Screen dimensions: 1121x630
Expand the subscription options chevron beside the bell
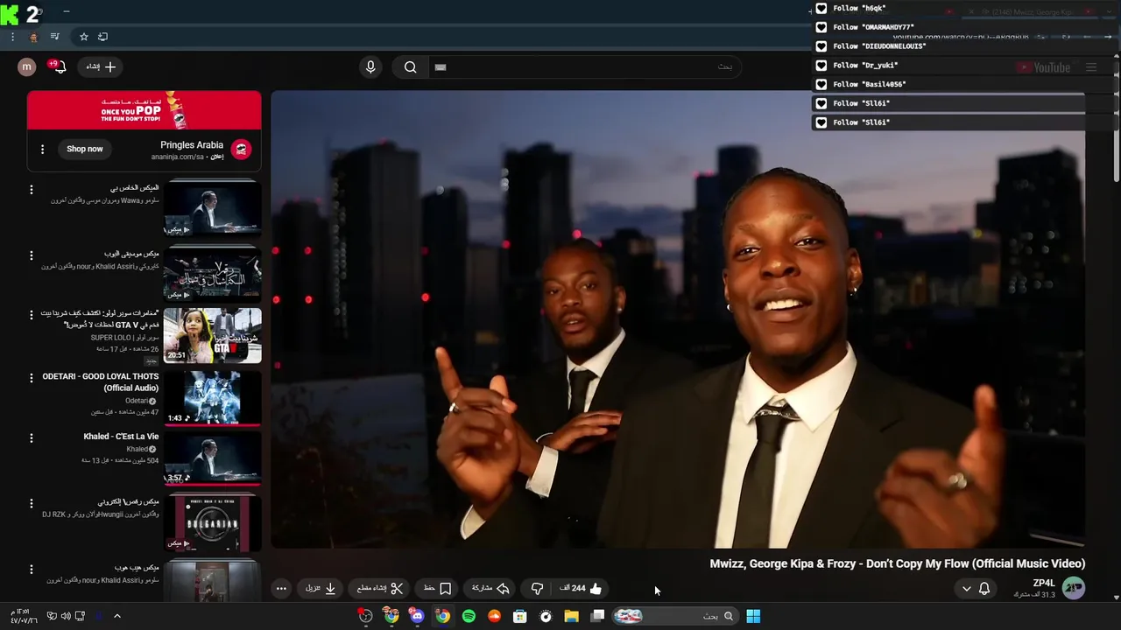(x=967, y=589)
